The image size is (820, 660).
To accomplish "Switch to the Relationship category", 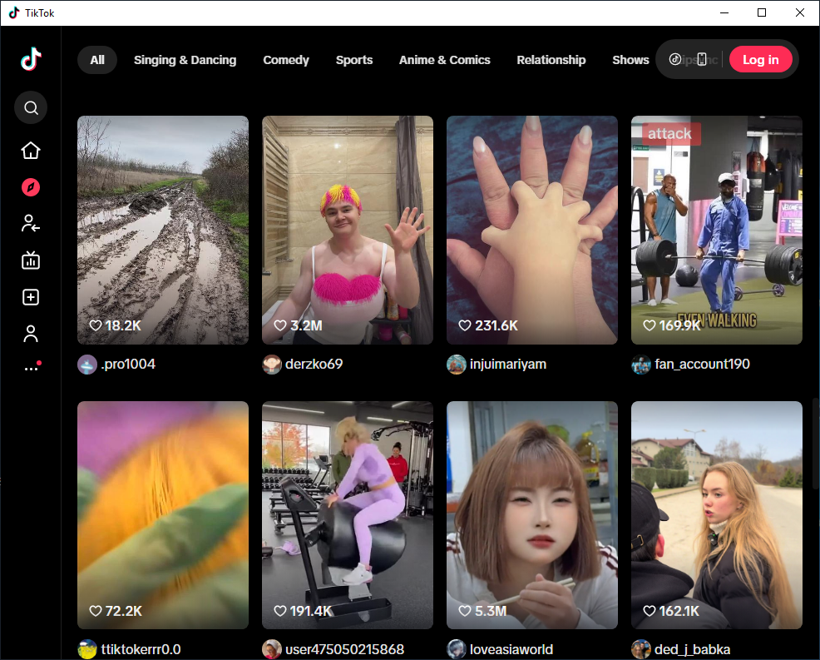I will pos(551,59).
